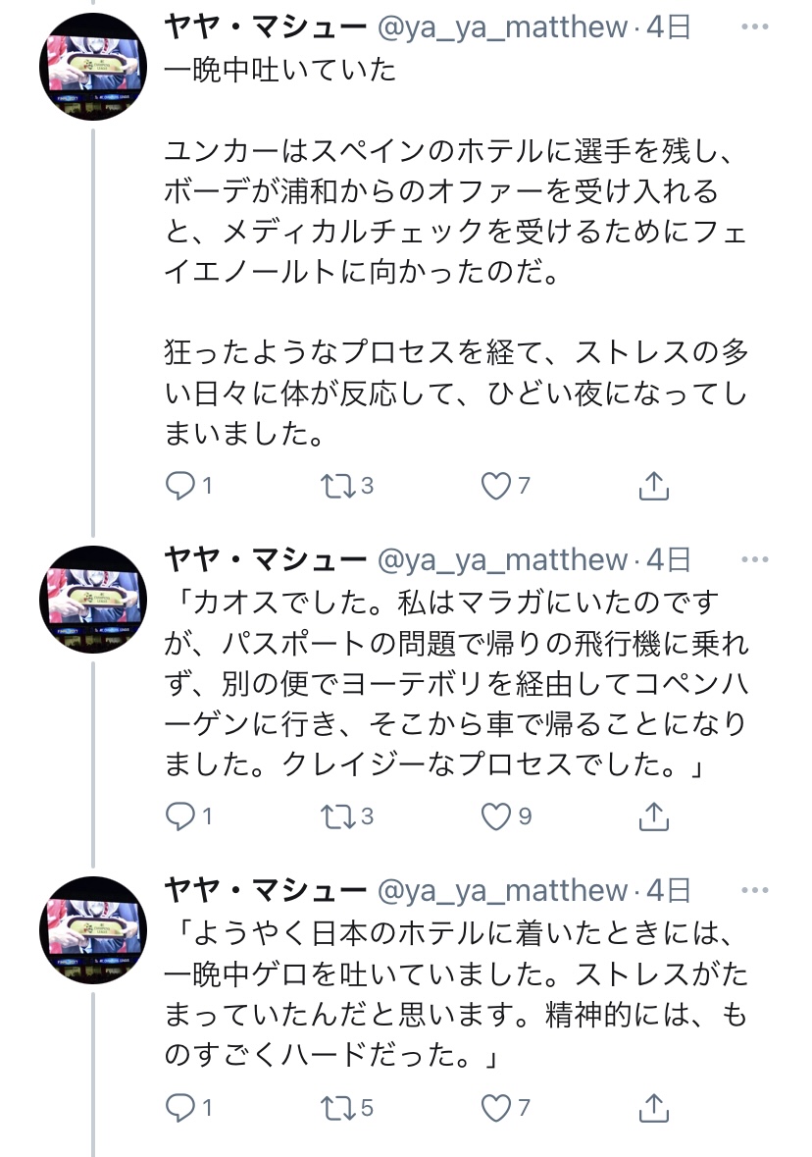The height and width of the screenshot is (1157, 812).
Task: Like the first tweet with 7 likes
Action: pos(498,485)
